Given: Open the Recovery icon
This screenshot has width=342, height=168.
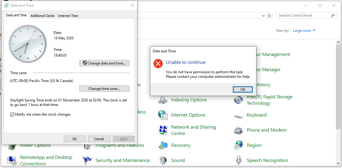Looking at the screenshot, I should coord(163,145).
